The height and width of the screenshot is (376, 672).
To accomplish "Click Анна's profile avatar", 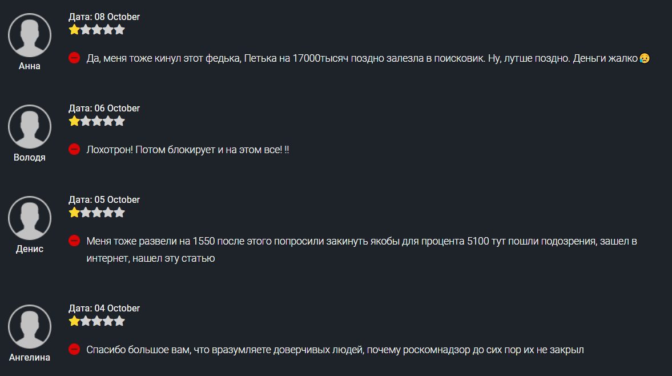I will click(x=30, y=35).
